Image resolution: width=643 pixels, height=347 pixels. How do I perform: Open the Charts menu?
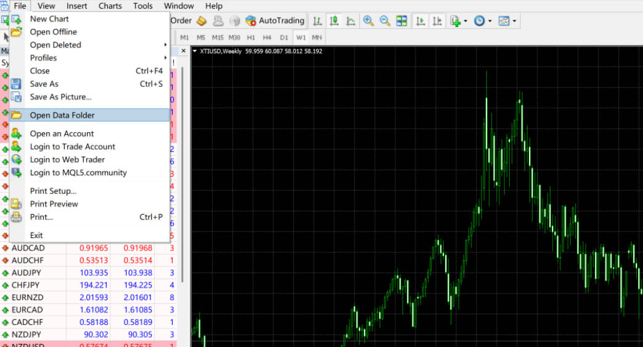point(110,6)
